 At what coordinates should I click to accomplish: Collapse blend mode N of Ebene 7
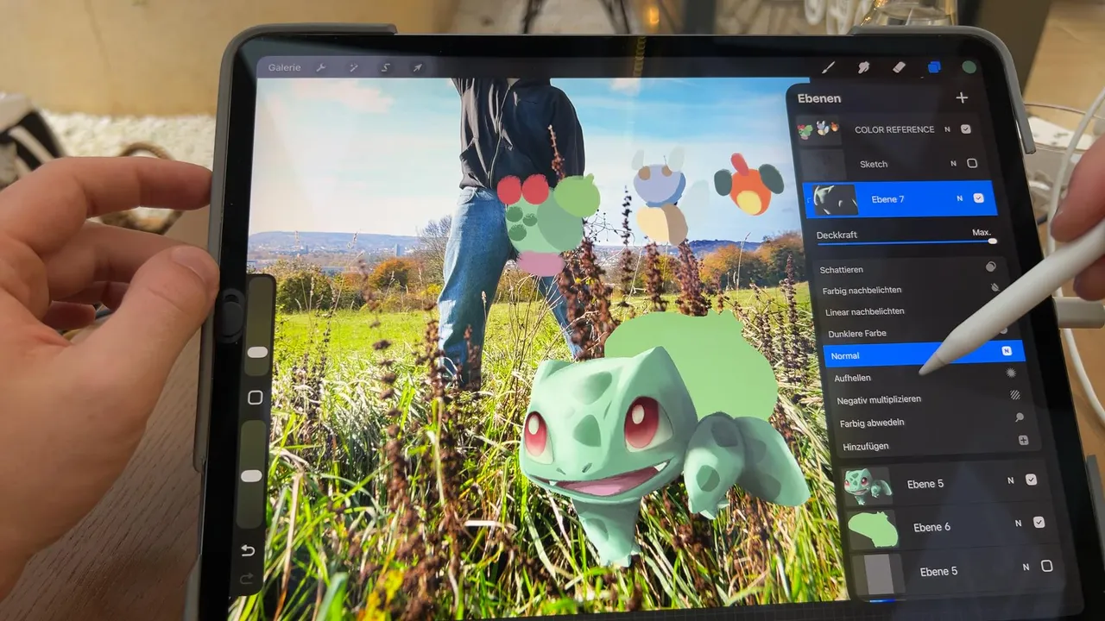(x=959, y=198)
